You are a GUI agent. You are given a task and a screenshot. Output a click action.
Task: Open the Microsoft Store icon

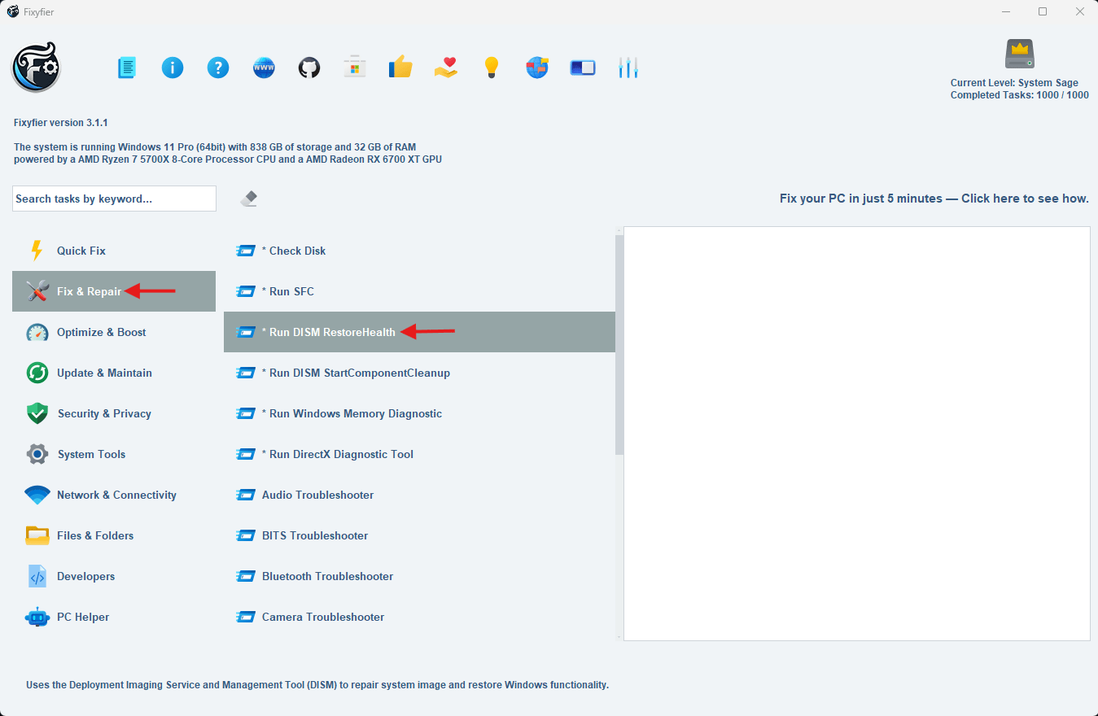pyautogui.click(x=354, y=68)
